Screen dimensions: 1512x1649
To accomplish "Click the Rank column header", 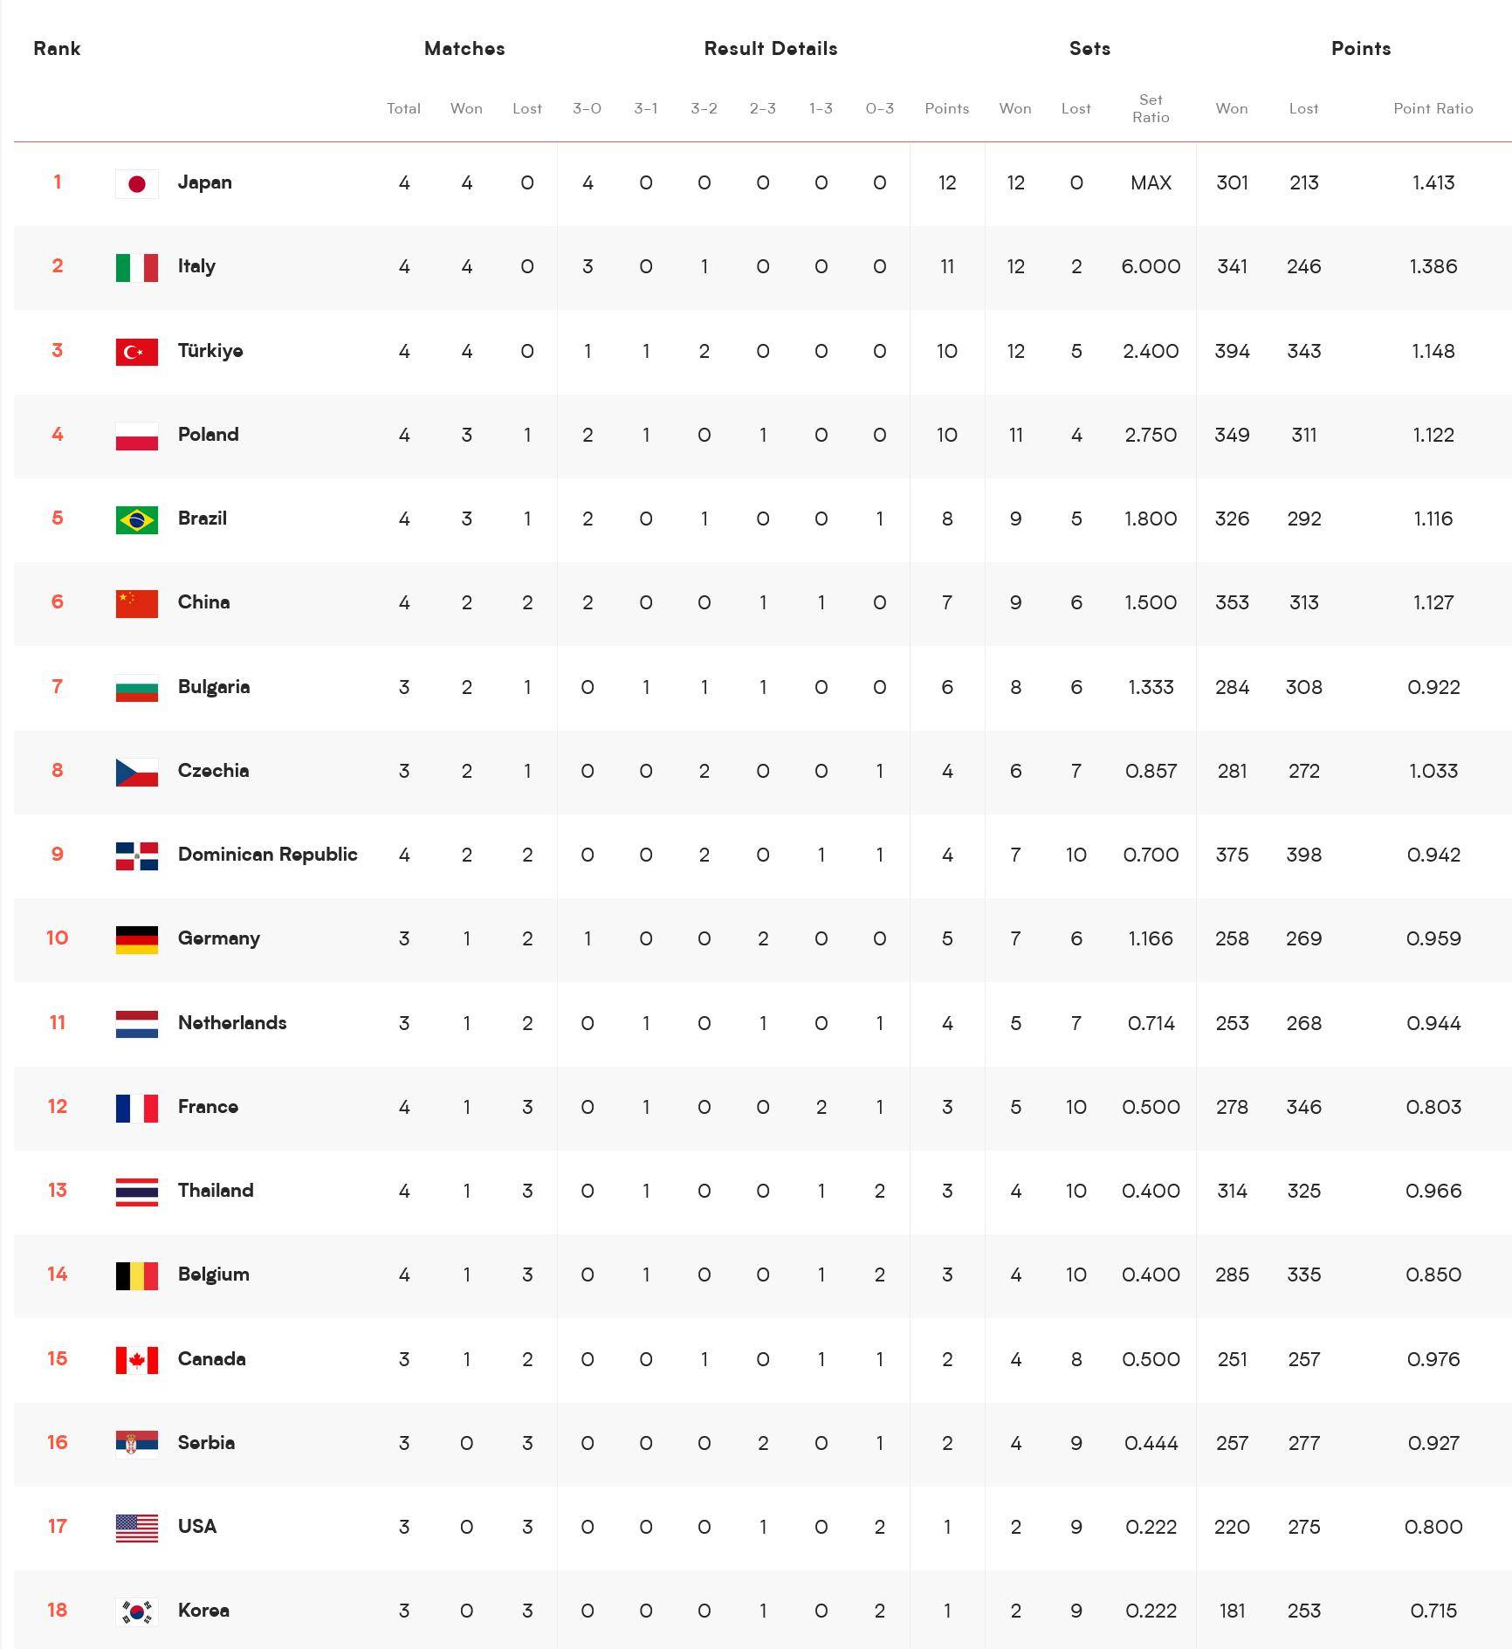I will click(x=57, y=49).
